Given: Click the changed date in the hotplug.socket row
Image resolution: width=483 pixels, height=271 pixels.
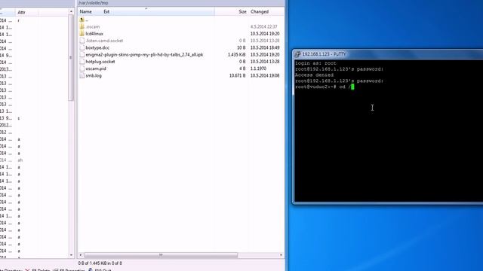Looking at the screenshot, I should pos(265,62).
